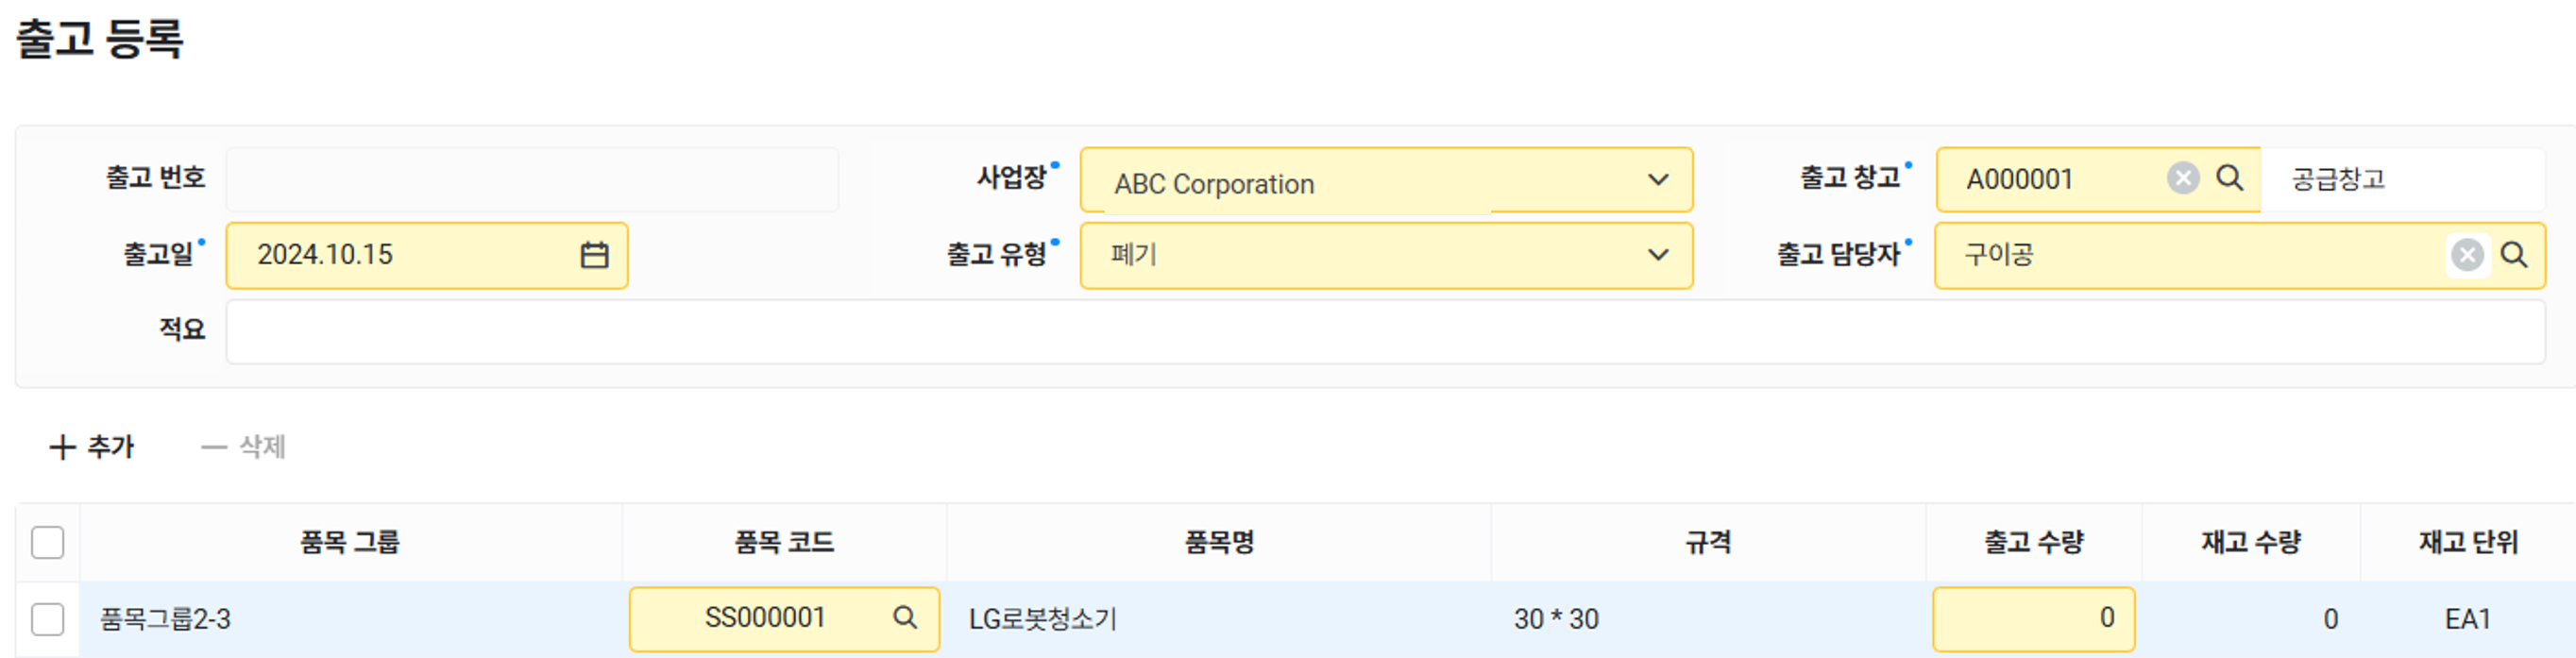Click the plus 추가 add-row button
This screenshot has height=658, width=2576.
click(92, 447)
